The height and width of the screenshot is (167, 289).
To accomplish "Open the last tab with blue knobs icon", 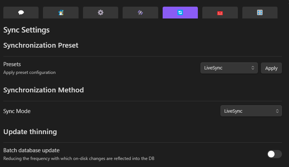I will click(260, 13).
